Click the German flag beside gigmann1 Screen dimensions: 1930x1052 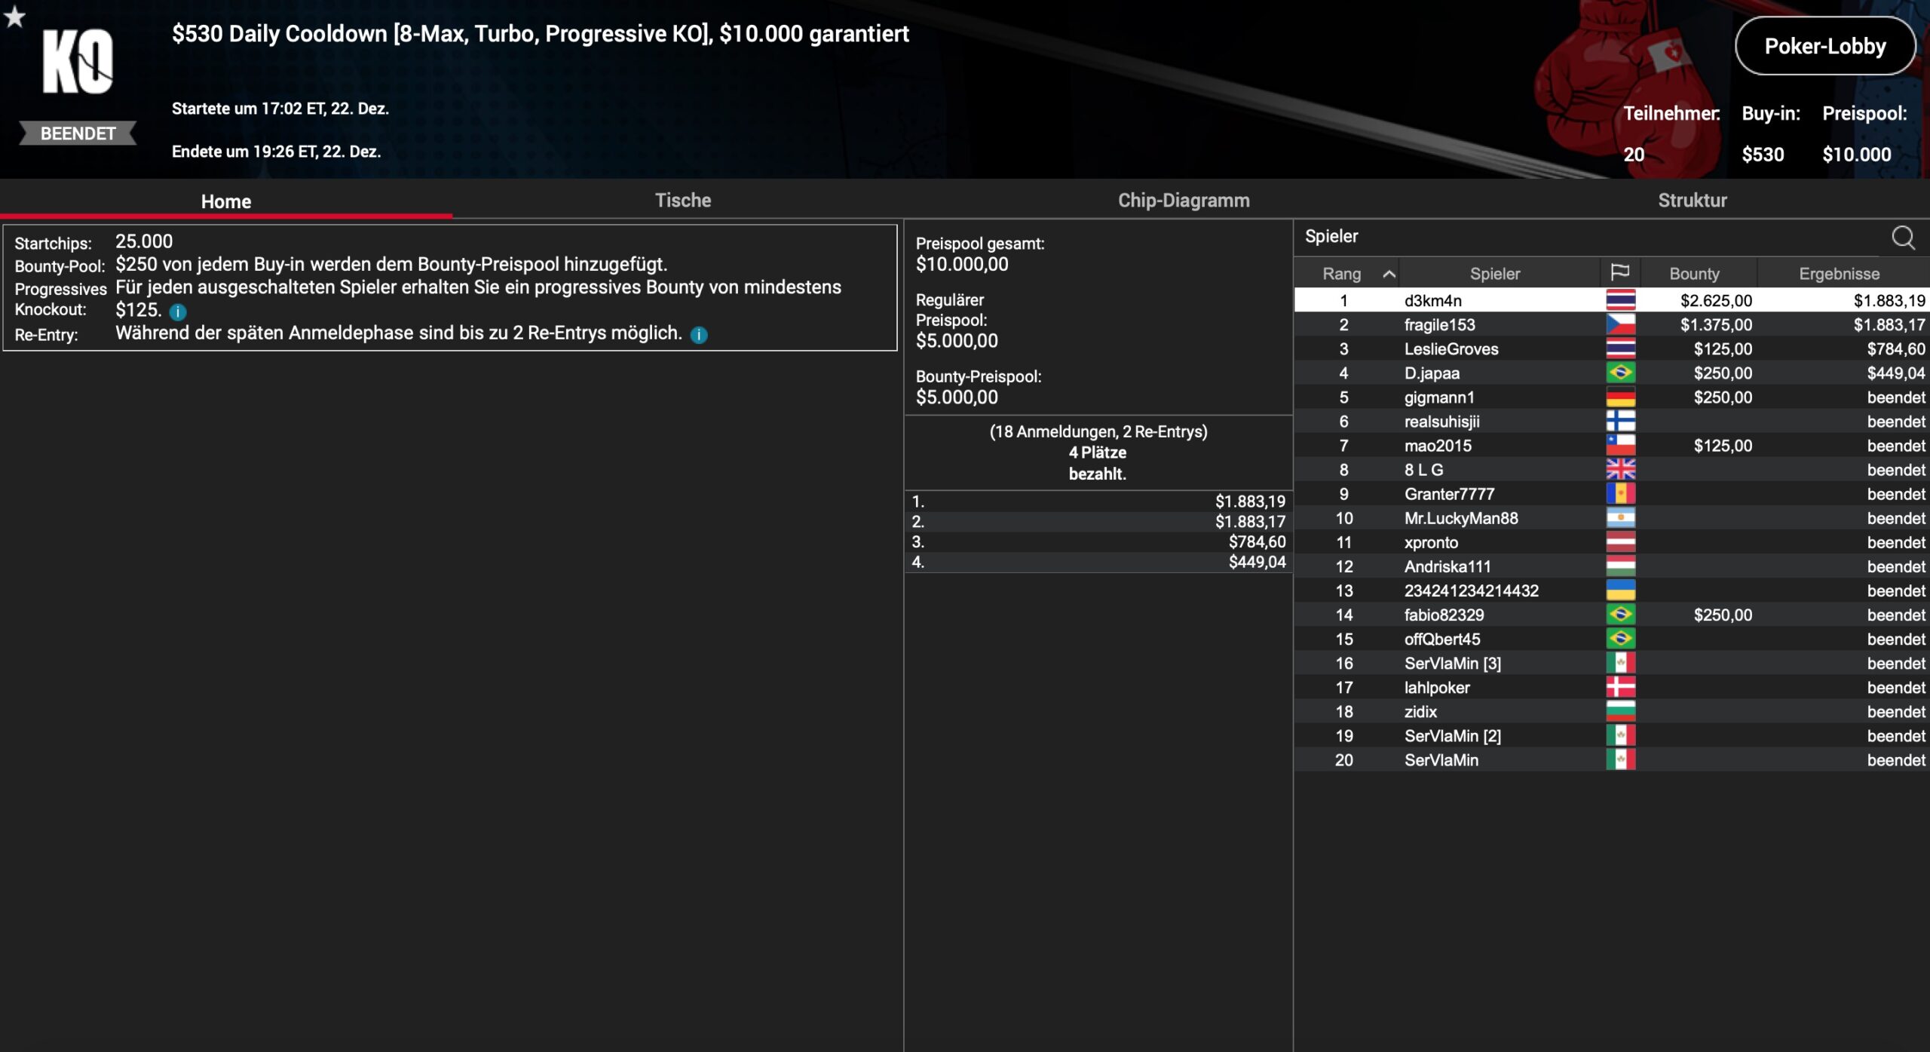coord(1620,397)
